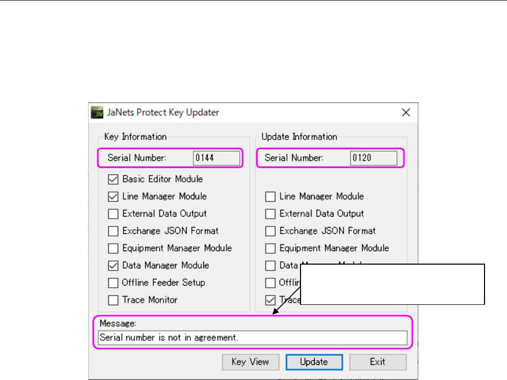This screenshot has height=380, width=507.
Task: Close the JaNets Protect Key Updater dialog
Action: click(x=406, y=112)
